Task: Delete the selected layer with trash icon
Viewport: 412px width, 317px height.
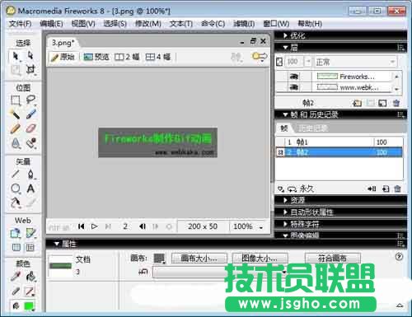Action: (x=396, y=103)
